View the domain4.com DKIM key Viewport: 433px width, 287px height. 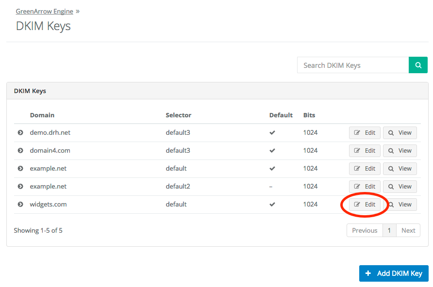[400, 151]
